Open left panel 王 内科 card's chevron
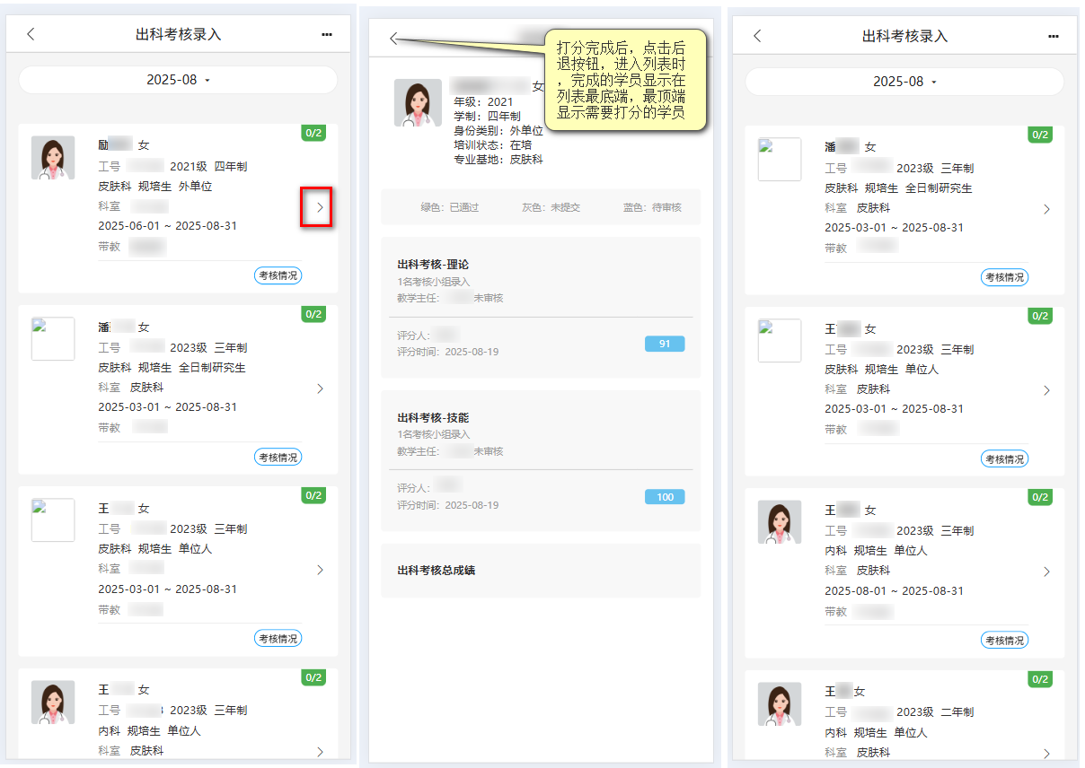 click(x=320, y=752)
